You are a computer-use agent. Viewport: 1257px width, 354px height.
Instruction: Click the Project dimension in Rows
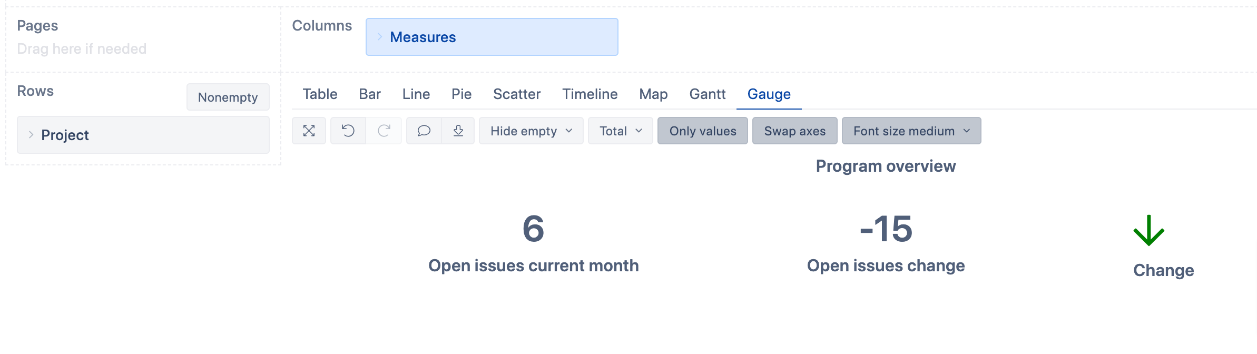coord(65,135)
